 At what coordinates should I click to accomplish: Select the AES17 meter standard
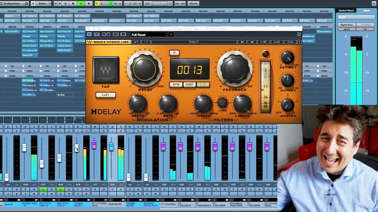(347, 29)
